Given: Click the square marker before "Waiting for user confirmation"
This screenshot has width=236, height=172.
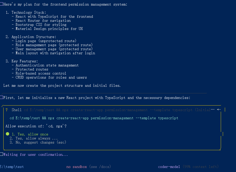Looking at the screenshot, I should point(2,154).
